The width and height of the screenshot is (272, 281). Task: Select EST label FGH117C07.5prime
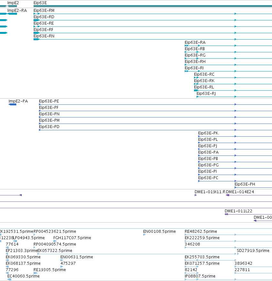(72, 238)
